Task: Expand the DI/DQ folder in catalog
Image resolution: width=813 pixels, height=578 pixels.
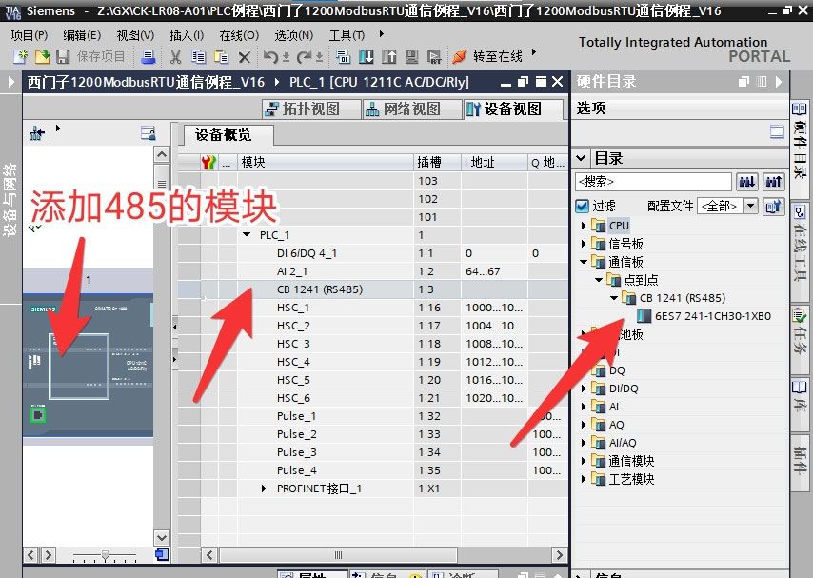Action: pyautogui.click(x=584, y=389)
